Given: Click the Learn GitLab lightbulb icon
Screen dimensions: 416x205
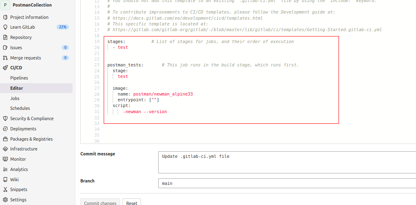Looking at the screenshot, I should point(5,27).
